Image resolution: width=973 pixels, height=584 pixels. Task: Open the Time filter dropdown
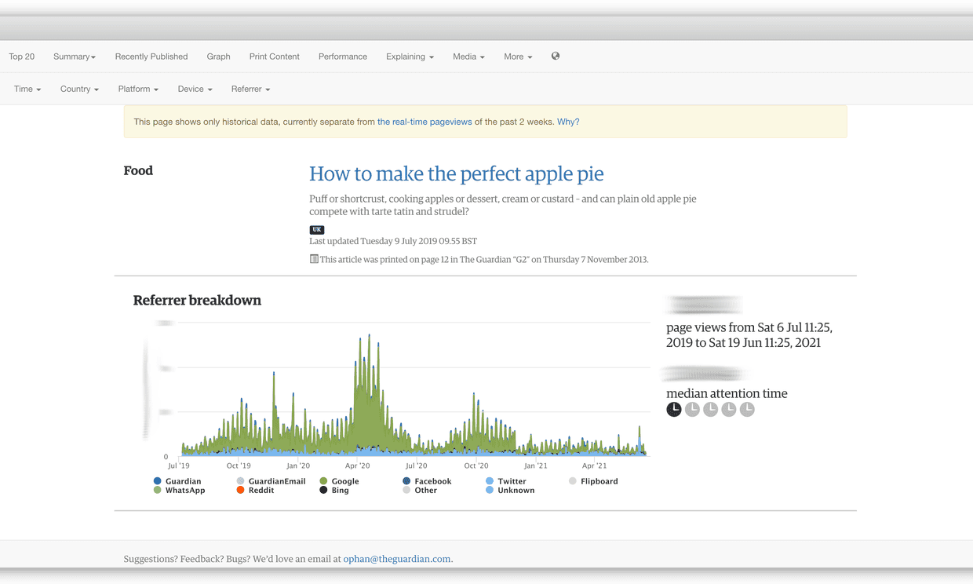pyautogui.click(x=27, y=89)
